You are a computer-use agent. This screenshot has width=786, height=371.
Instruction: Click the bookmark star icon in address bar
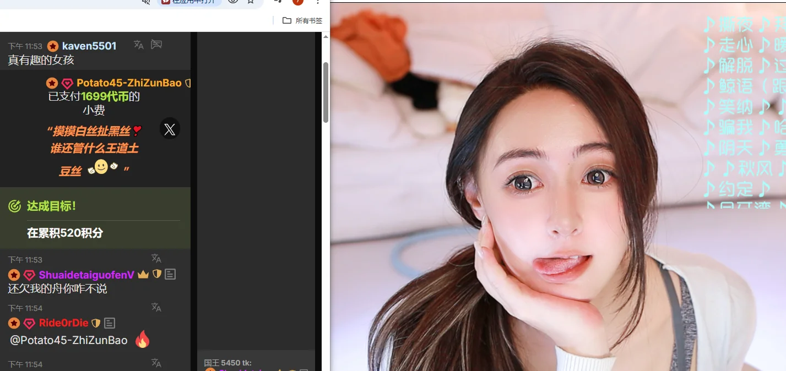click(251, 2)
